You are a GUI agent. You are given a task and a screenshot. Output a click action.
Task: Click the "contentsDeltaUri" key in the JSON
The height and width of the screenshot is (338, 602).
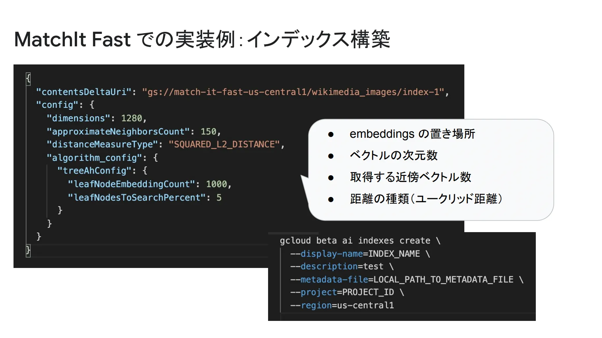[x=84, y=92]
